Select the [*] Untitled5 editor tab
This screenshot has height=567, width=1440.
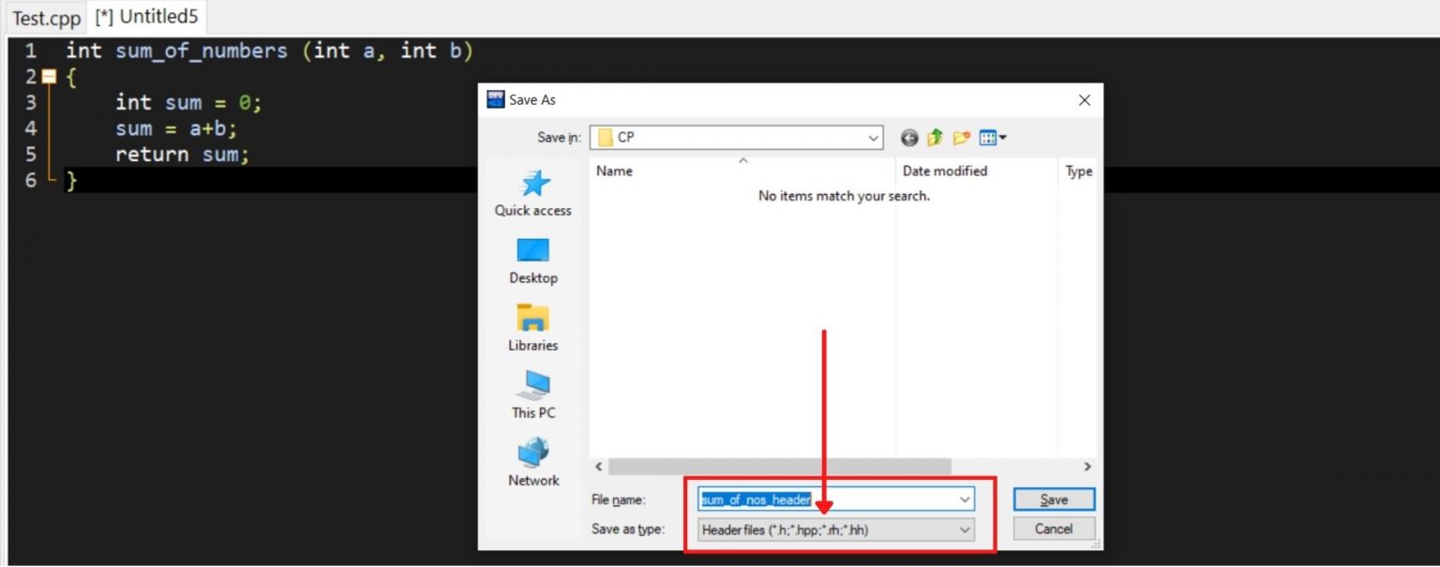pyautogui.click(x=146, y=17)
